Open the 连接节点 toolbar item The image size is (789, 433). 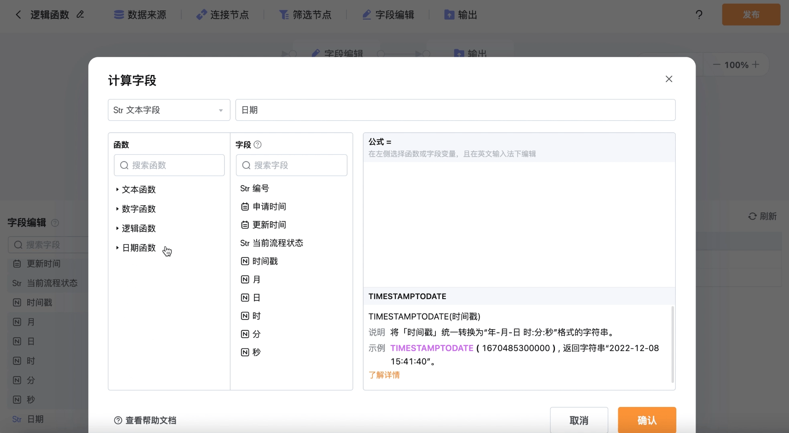pos(223,15)
